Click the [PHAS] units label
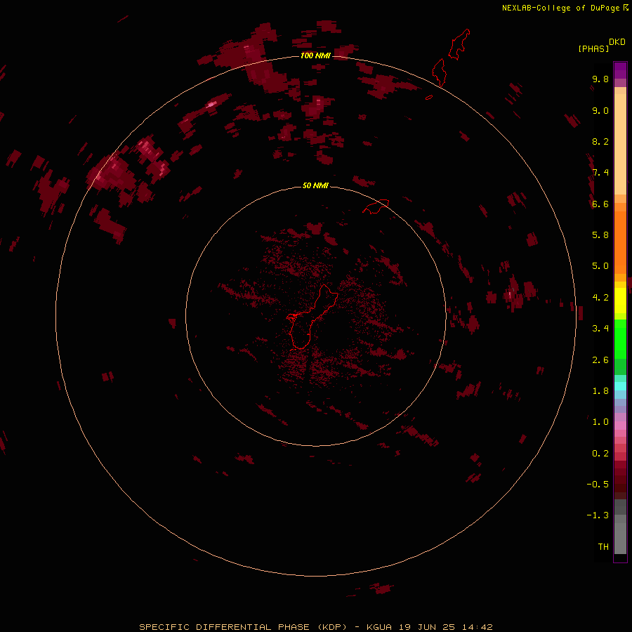Viewport: 632px width, 632px height. (x=593, y=48)
